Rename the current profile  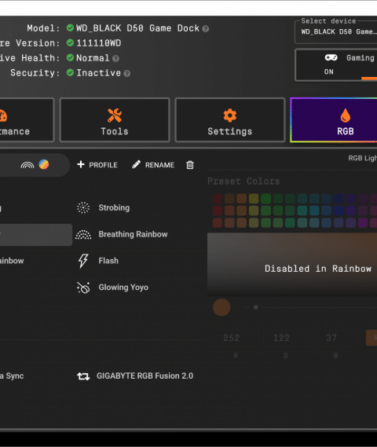pyautogui.click(x=153, y=165)
